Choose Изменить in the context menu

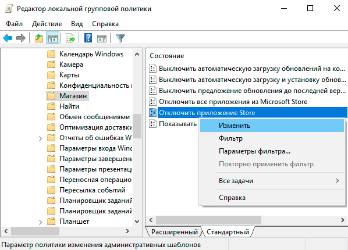272,126
